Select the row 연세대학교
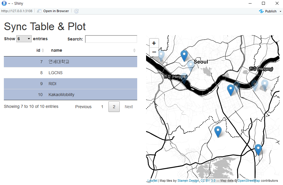The width and height of the screenshot is (283, 185). point(71,62)
